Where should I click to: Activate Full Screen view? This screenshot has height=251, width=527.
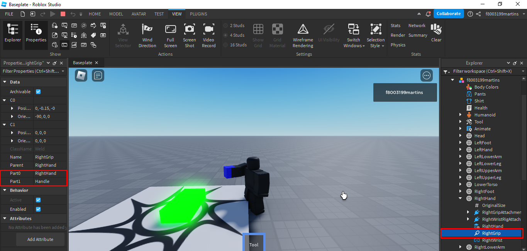[170, 35]
